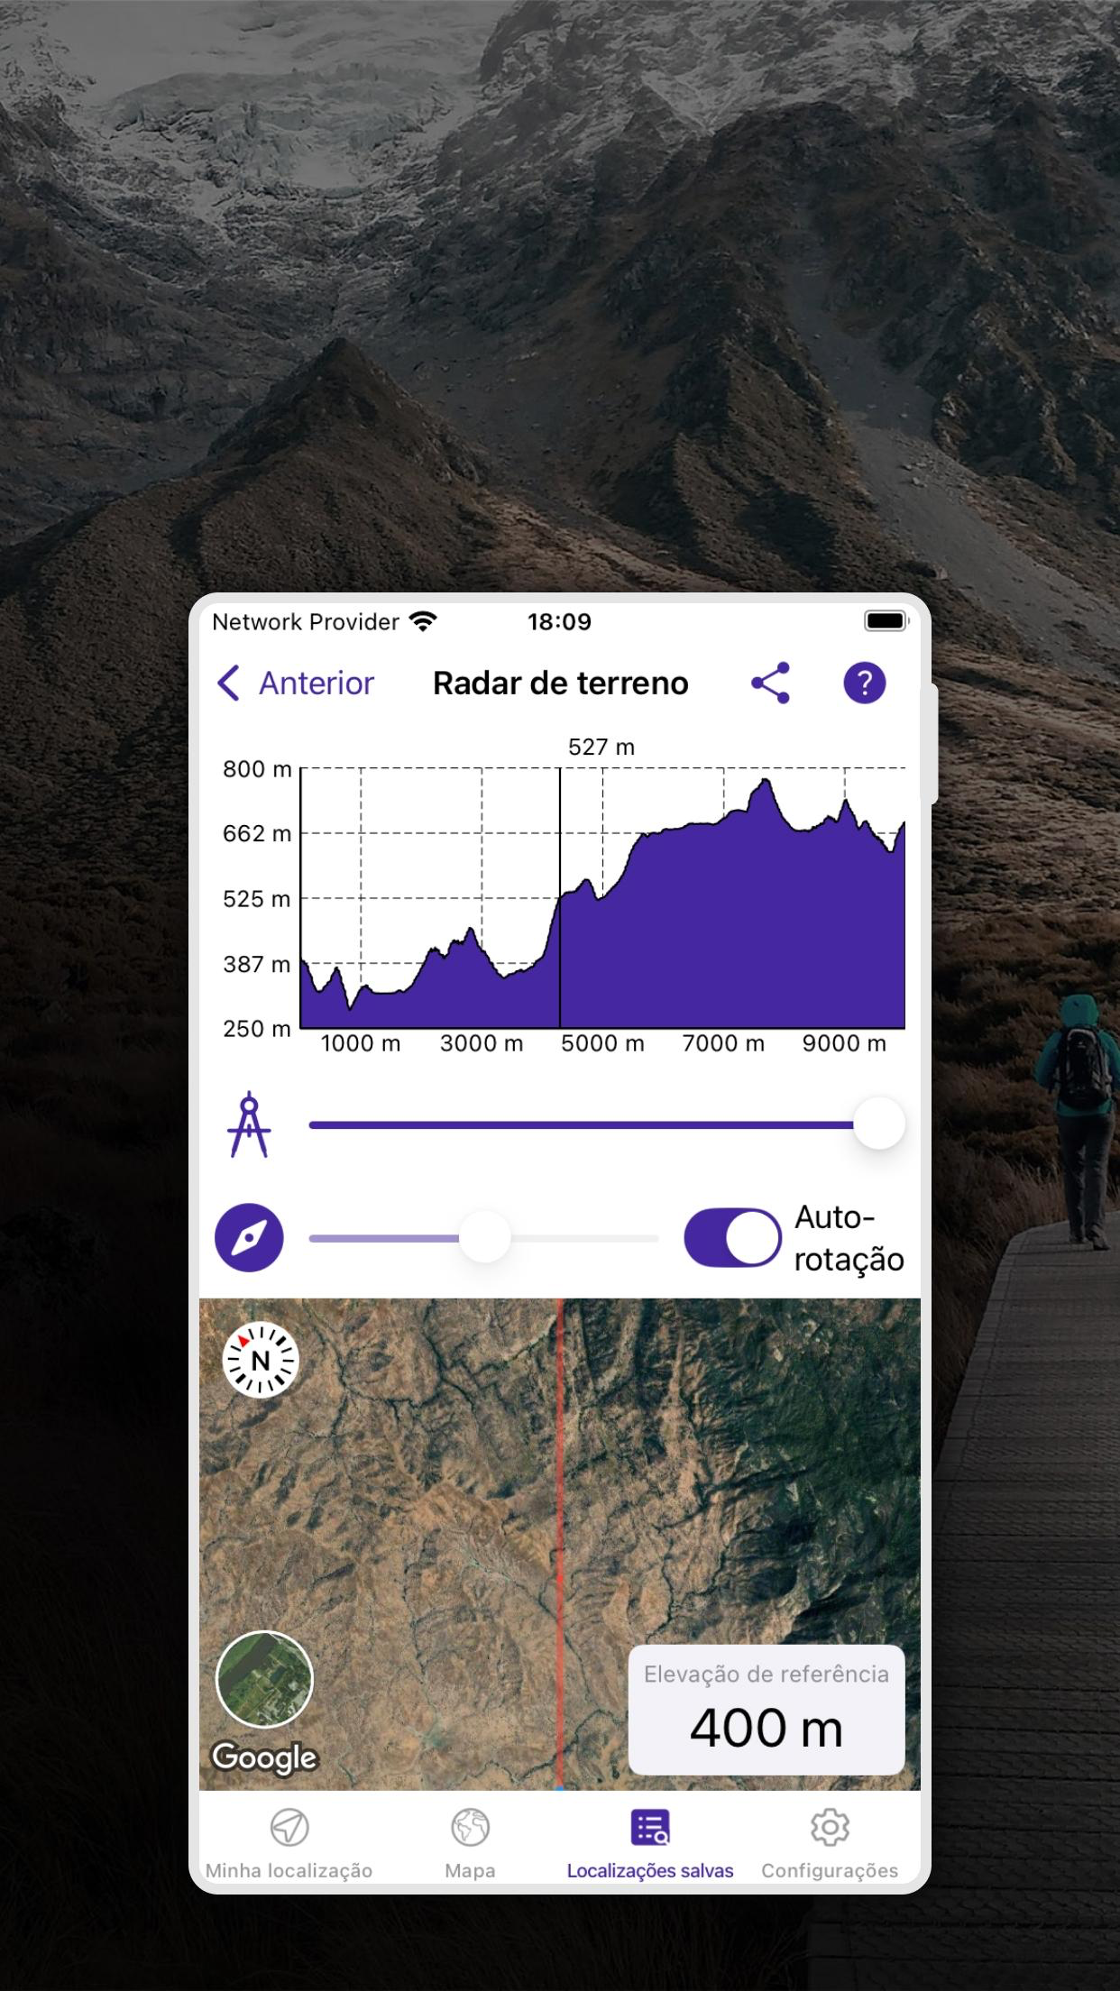
Task: Switch map type using the satellite thumbnail
Action: point(264,1679)
